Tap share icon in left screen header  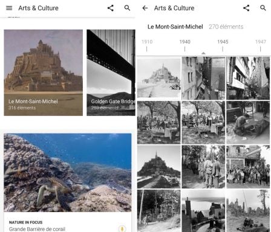(110, 8)
